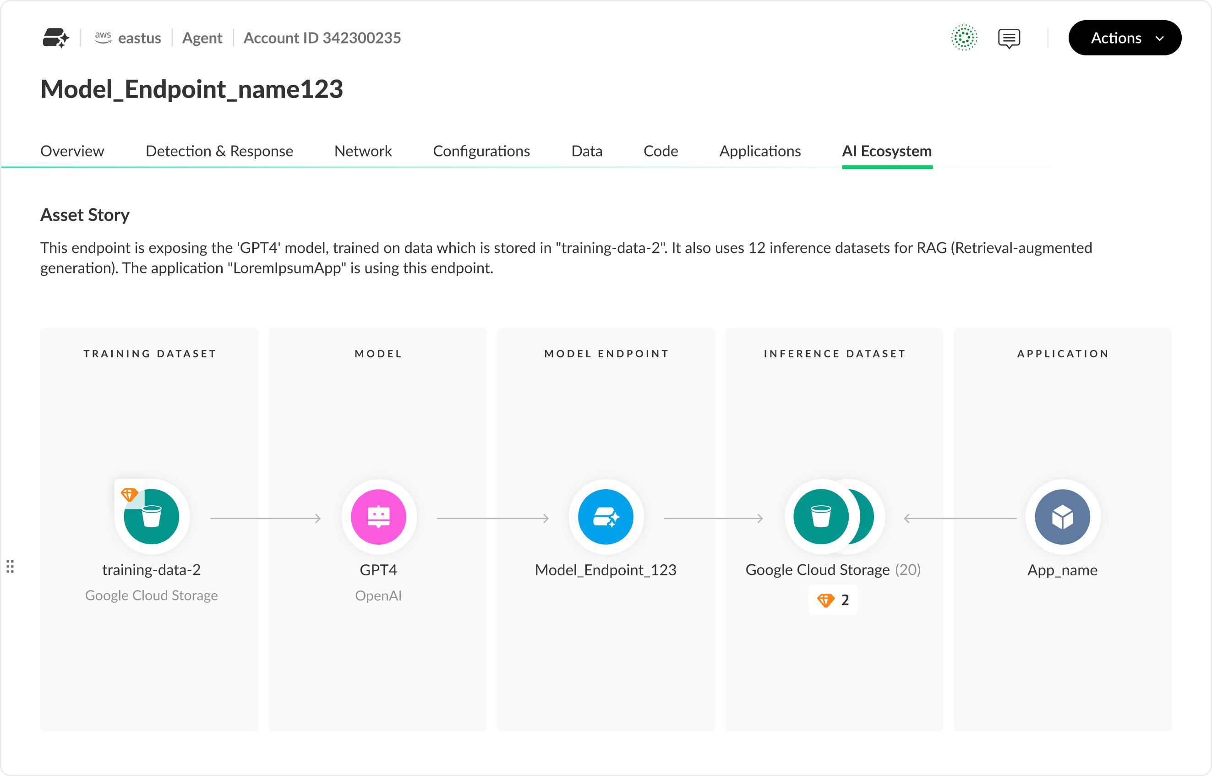The image size is (1212, 776).
Task: Click the platform logo top left
Action: point(56,37)
